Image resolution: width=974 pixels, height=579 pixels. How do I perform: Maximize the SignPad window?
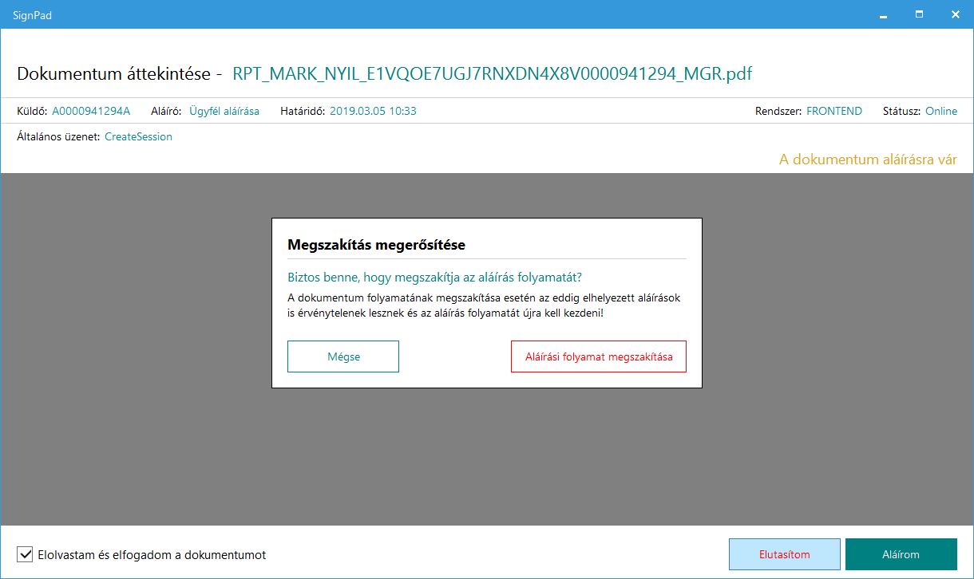tap(919, 14)
